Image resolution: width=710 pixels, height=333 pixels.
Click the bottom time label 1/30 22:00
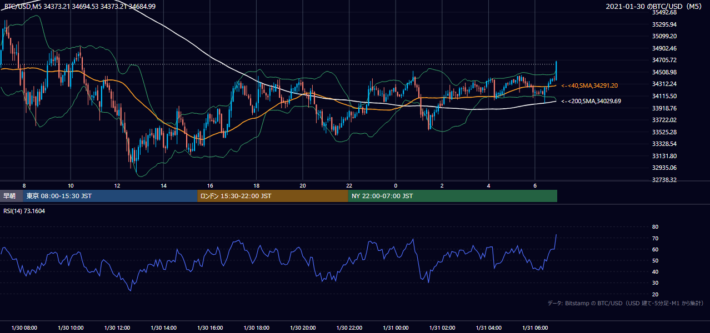(349, 327)
